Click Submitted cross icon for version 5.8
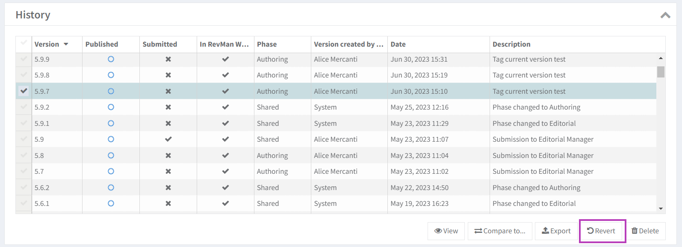The height and width of the screenshot is (247, 682). click(x=168, y=155)
